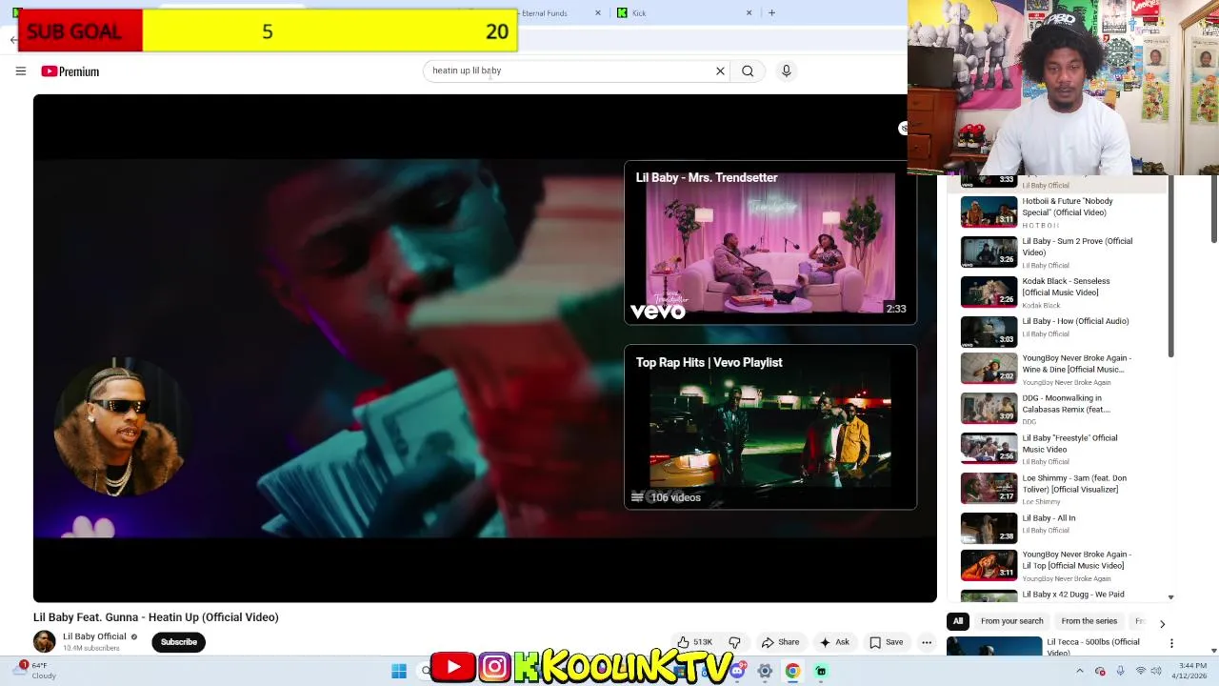Go to YouTube Premium home logo
The image size is (1219, 686).
pyautogui.click(x=70, y=71)
